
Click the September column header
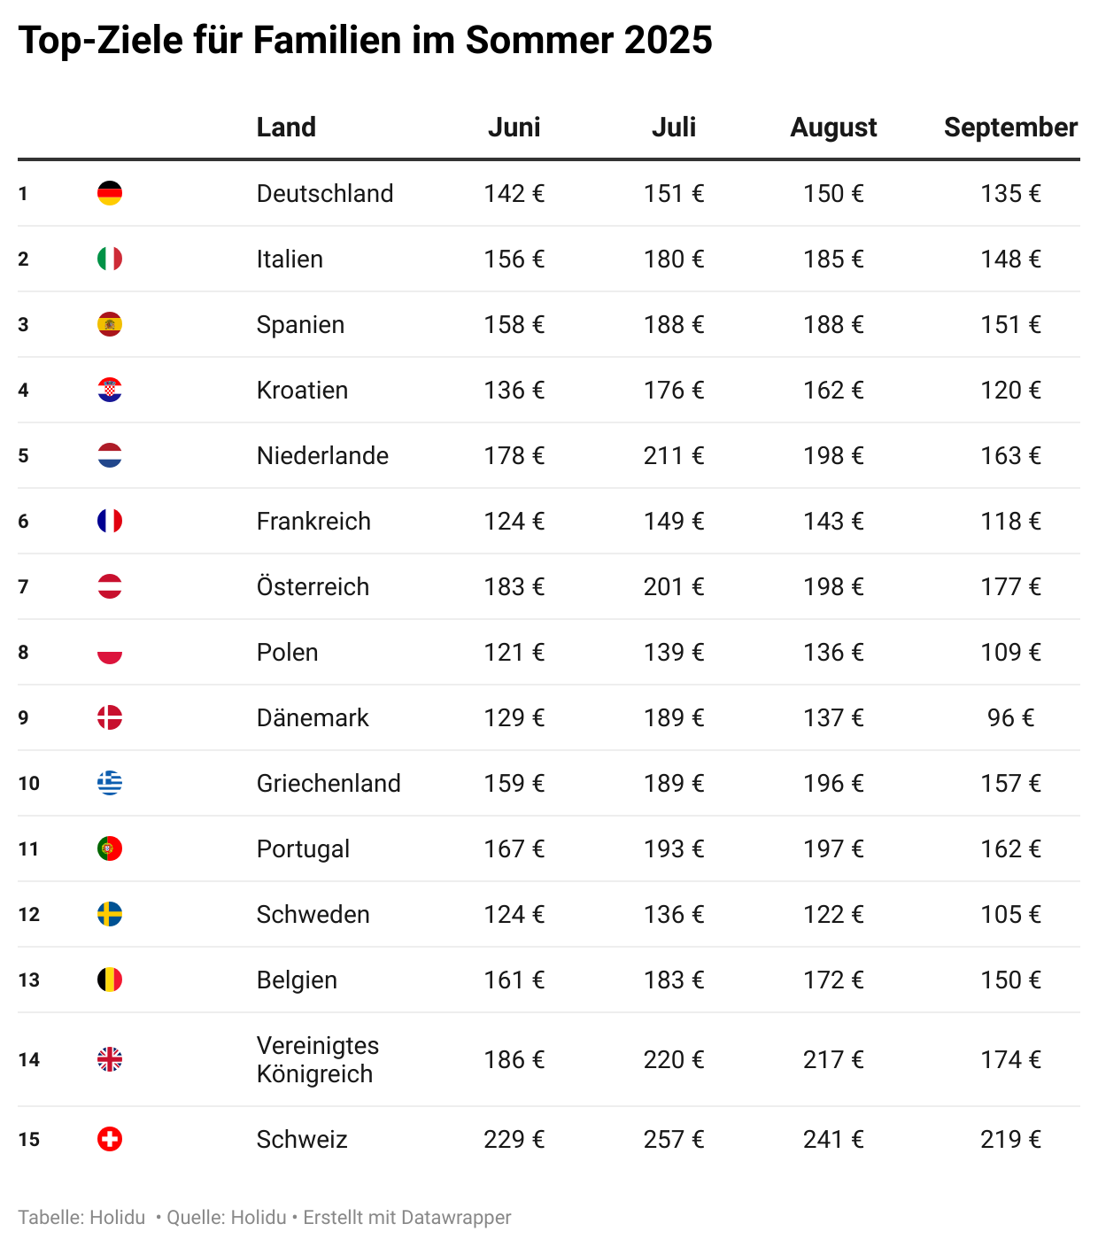[1010, 128]
